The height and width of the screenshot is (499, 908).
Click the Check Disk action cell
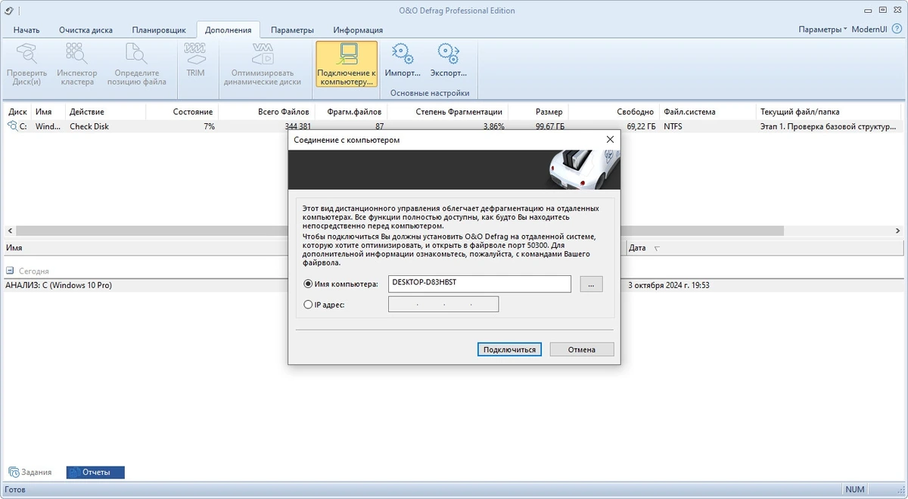(x=89, y=126)
